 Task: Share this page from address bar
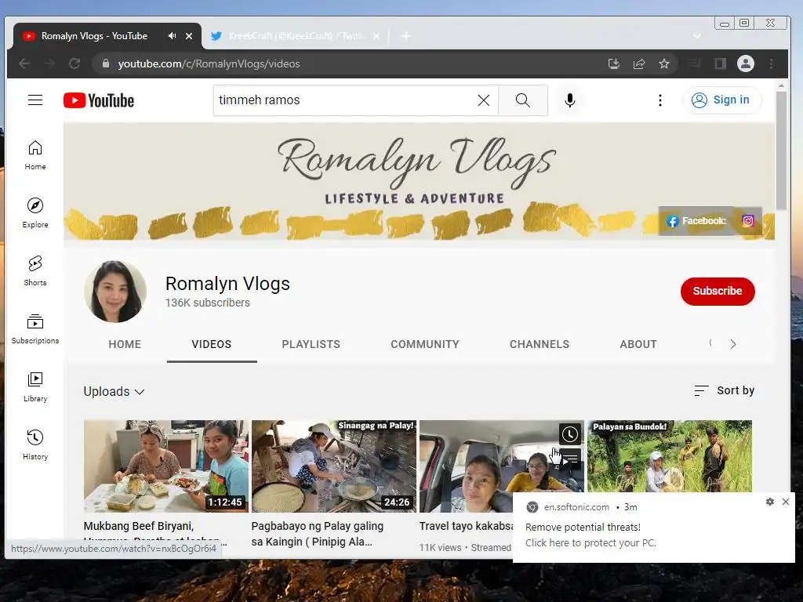click(639, 63)
